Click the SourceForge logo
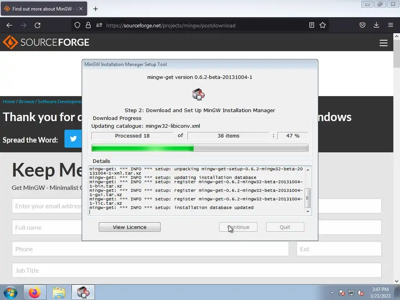Image resolution: width=400 pixels, height=300 pixels. (46, 42)
